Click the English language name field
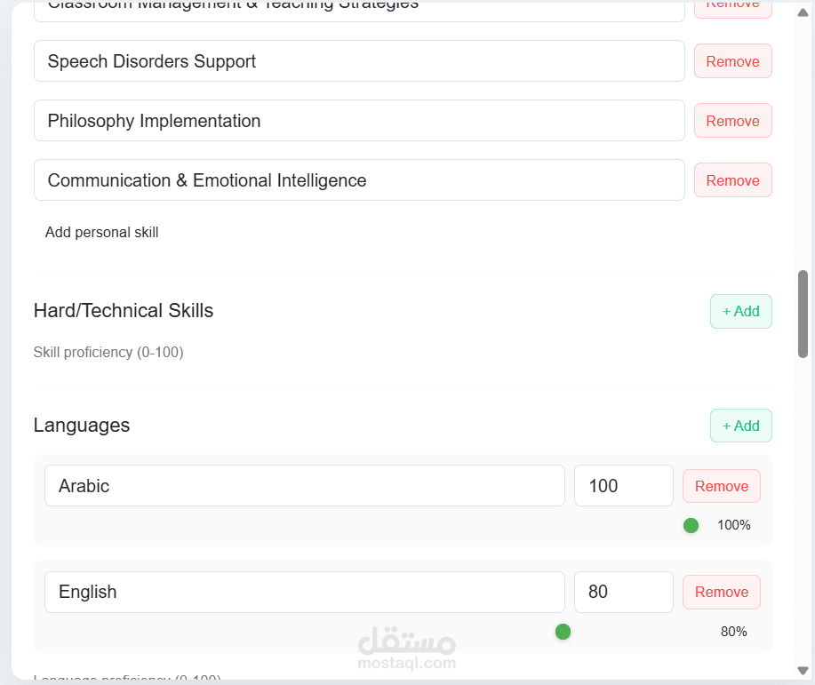815x685 pixels. pyautogui.click(x=304, y=592)
